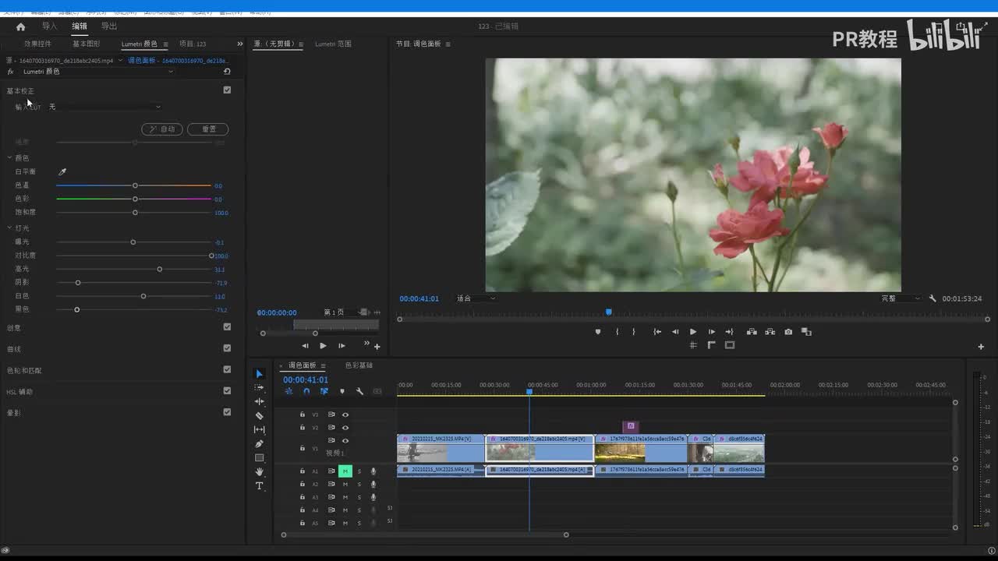
Task: Click the 自动 auto-correct button
Action: [x=162, y=129]
